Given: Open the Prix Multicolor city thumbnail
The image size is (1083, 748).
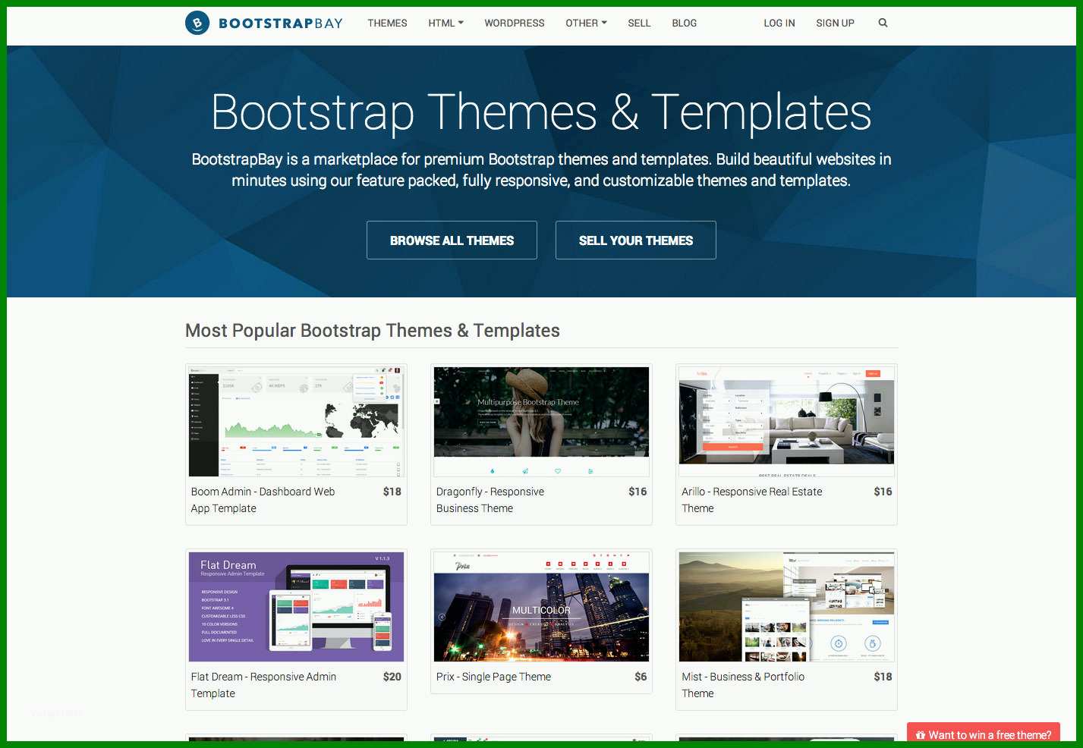Looking at the screenshot, I should pos(541,607).
